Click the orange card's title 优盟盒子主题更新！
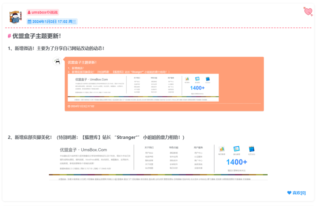The width and height of the screenshot is (316, 206). pos(82,63)
